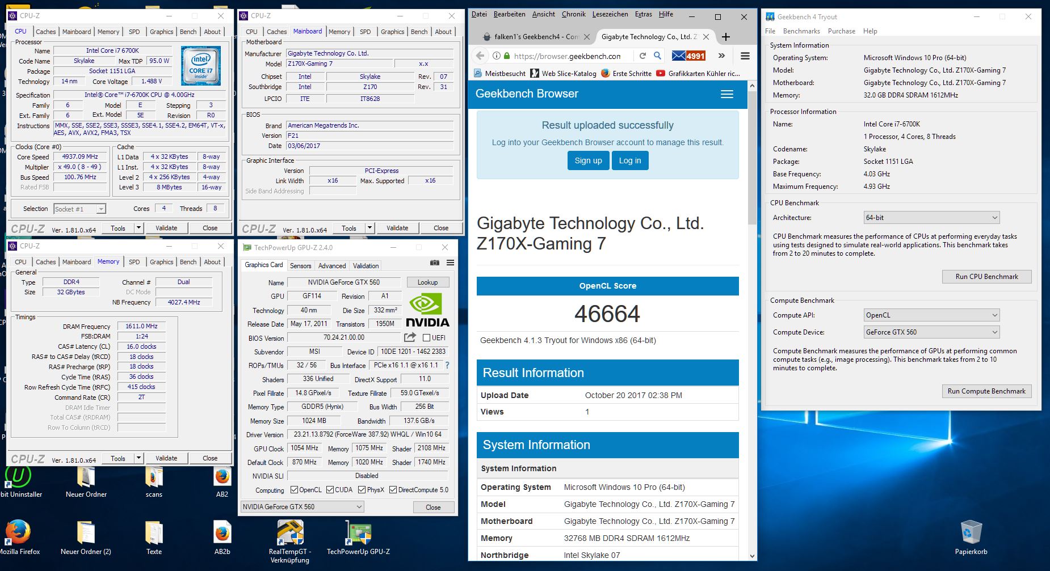Click the Sign up button

[x=588, y=160]
